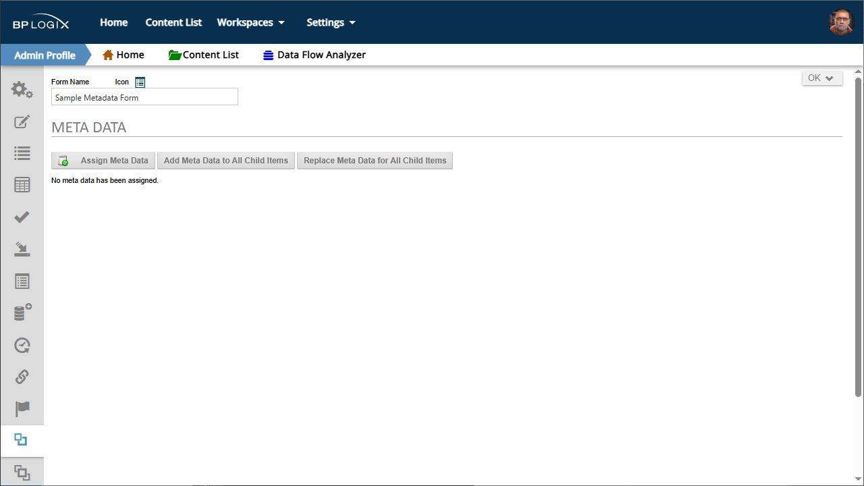
Task: Open the Data Flow Analyzer
Action: (314, 55)
